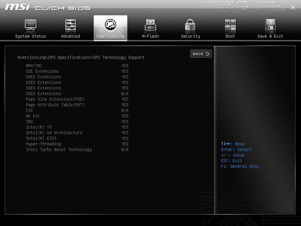This screenshot has width=301, height=226.
Task: Click the YES value for MMX(TM)
Action: pyautogui.click(x=125, y=66)
